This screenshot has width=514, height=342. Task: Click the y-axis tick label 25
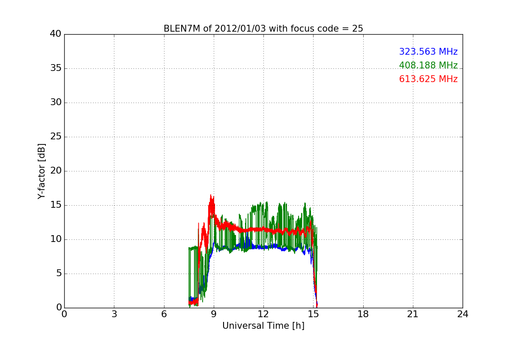point(56,137)
